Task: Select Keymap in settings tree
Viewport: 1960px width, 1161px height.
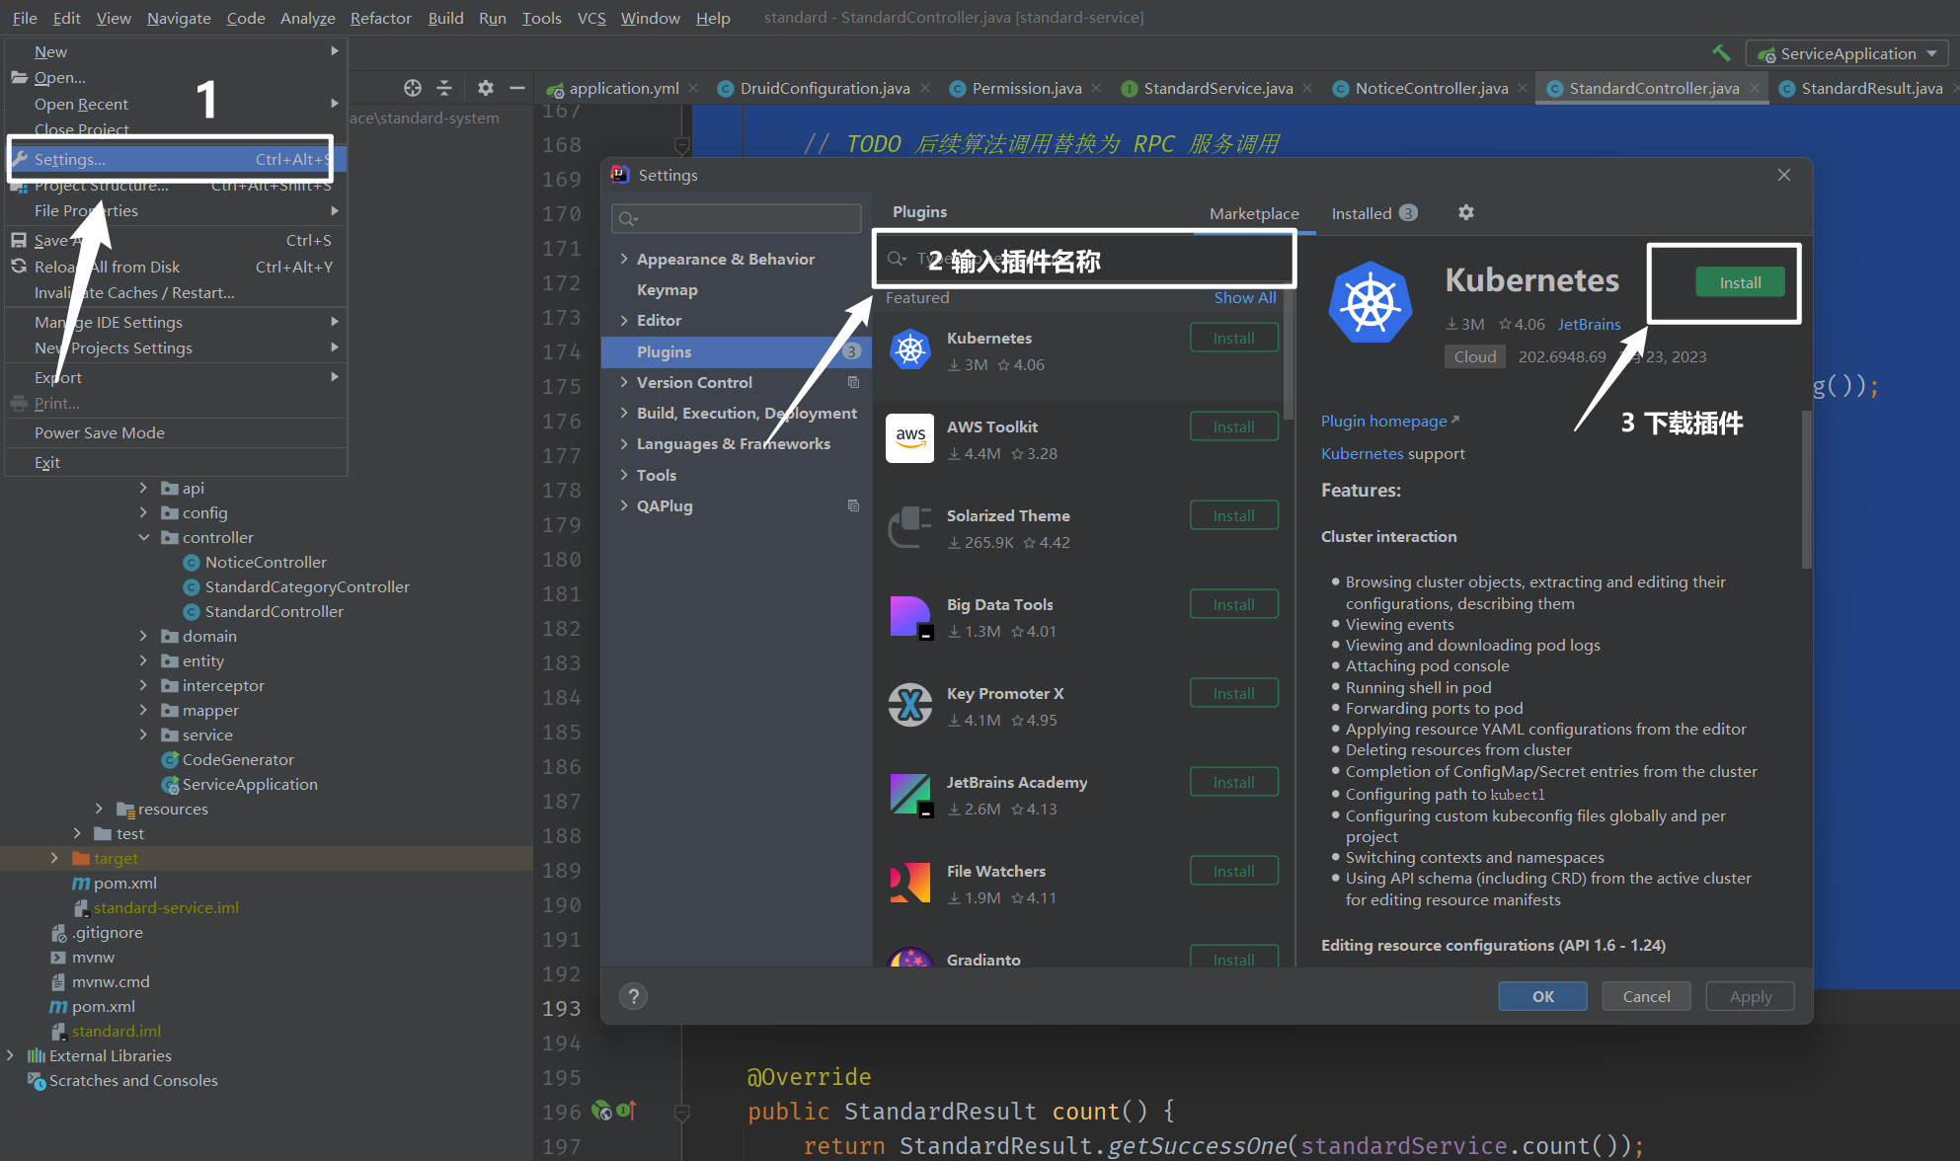Action: [x=666, y=289]
